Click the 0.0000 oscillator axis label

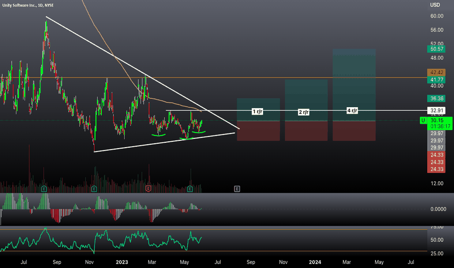tap(438, 209)
